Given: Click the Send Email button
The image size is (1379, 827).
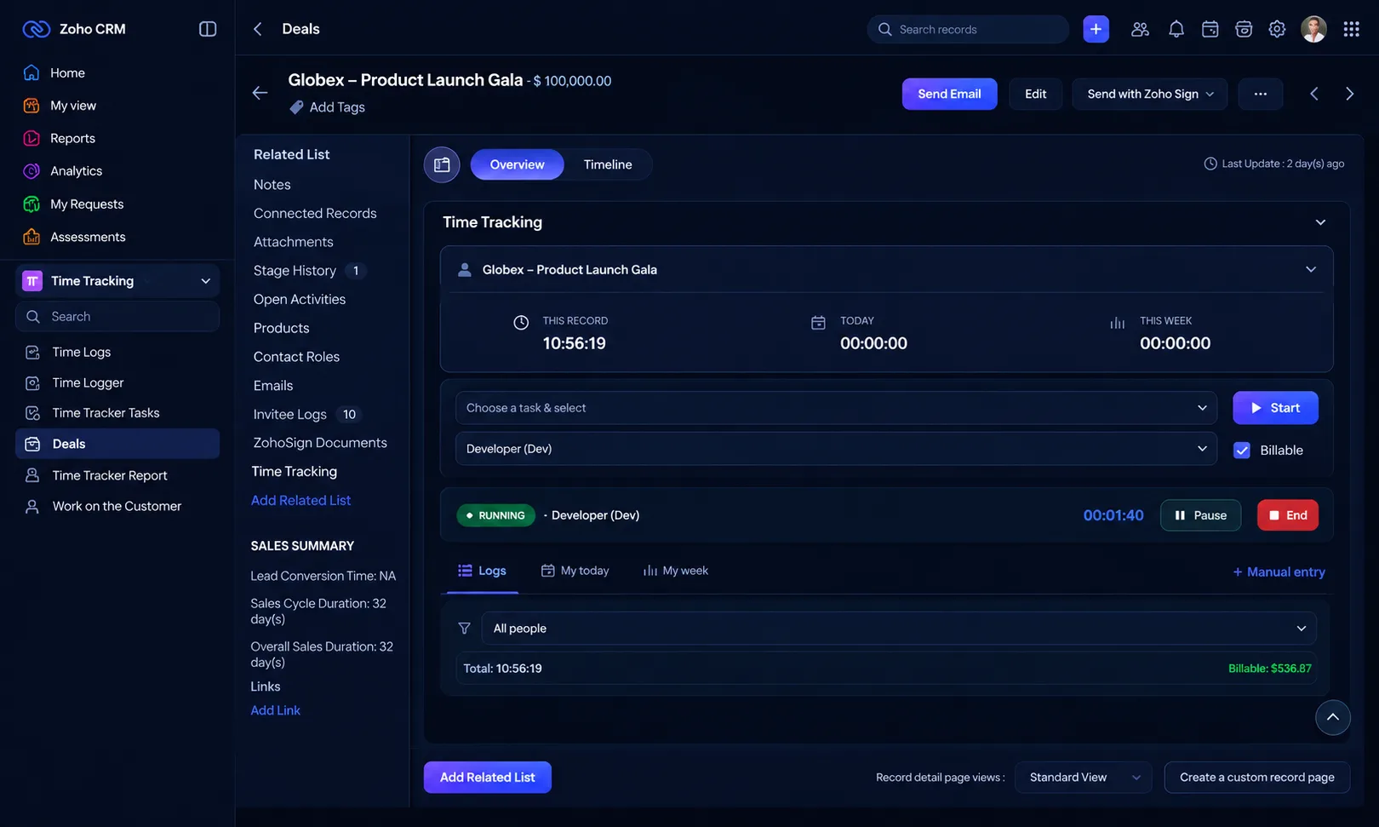Looking at the screenshot, I should (x=949, y=94).
